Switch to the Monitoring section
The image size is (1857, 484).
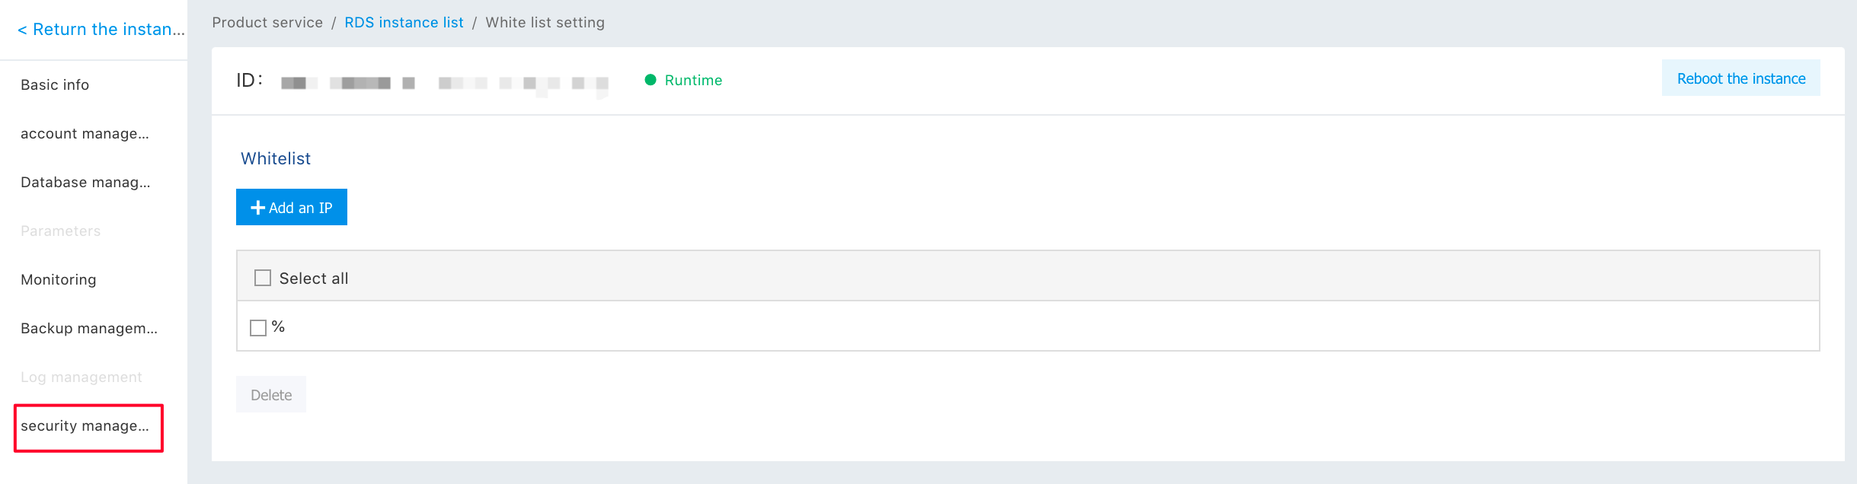tap(59, 279)
